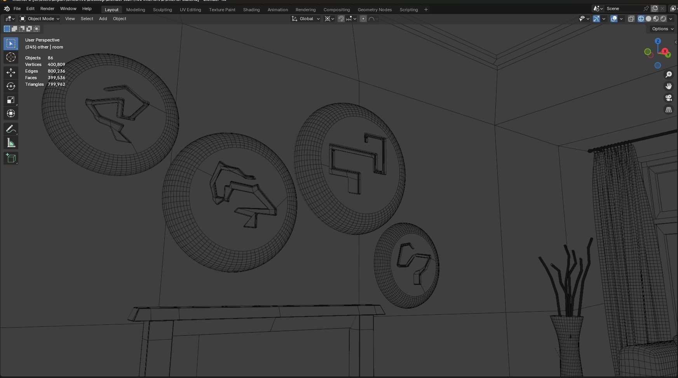This screenshot has width=678, height=378.
Task: Click the Y axis on the navigation gizmo
Action: tap(668, 55)
